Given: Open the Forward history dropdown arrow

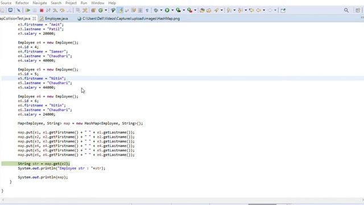Looking at the screenshot, I should 275,10.
